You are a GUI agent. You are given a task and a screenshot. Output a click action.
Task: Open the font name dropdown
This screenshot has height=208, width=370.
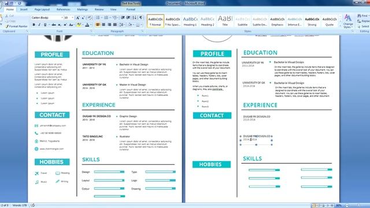pos(62,18)
